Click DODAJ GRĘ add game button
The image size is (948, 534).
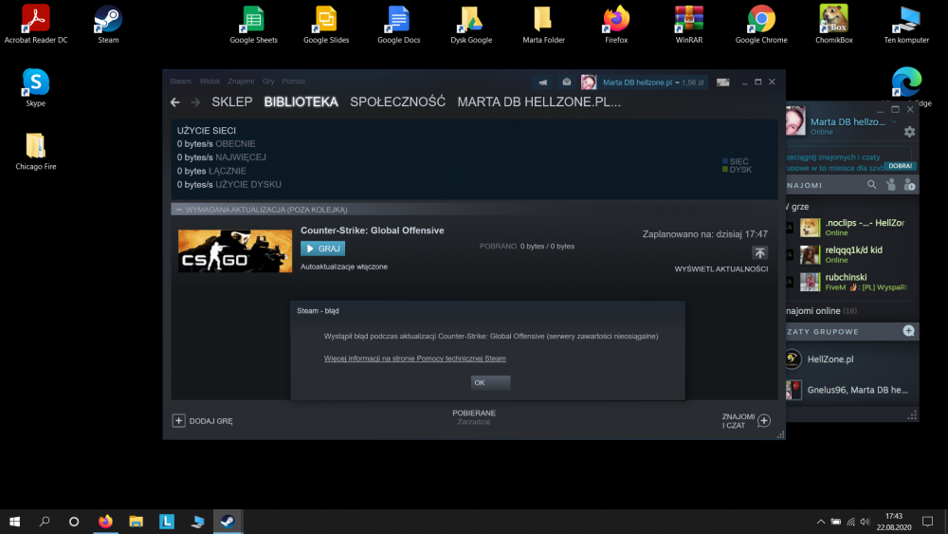click(203, 421)
